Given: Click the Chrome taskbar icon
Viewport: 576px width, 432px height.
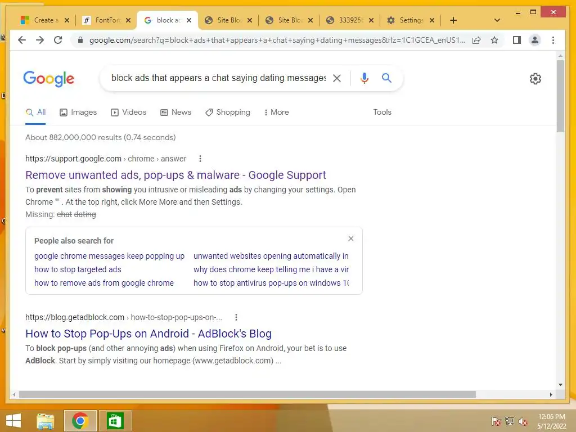Looking at the screenshot, I should point(80,421).
